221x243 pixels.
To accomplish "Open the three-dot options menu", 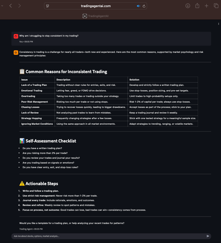I will 218,24.
